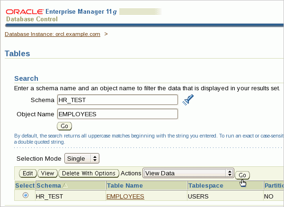Open the EMPLOYEES table link
This screenshot has height=207, width=284.
point(125,196)
